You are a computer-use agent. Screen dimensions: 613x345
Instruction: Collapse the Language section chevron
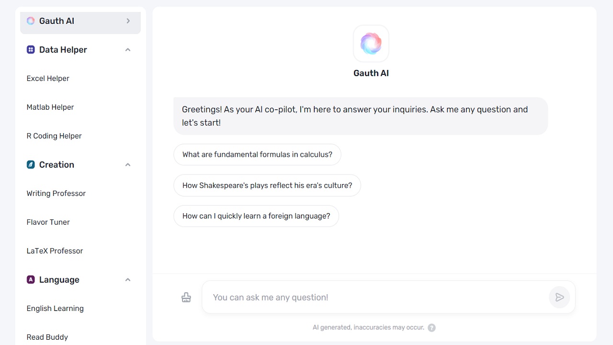click(x=128, y=280)
